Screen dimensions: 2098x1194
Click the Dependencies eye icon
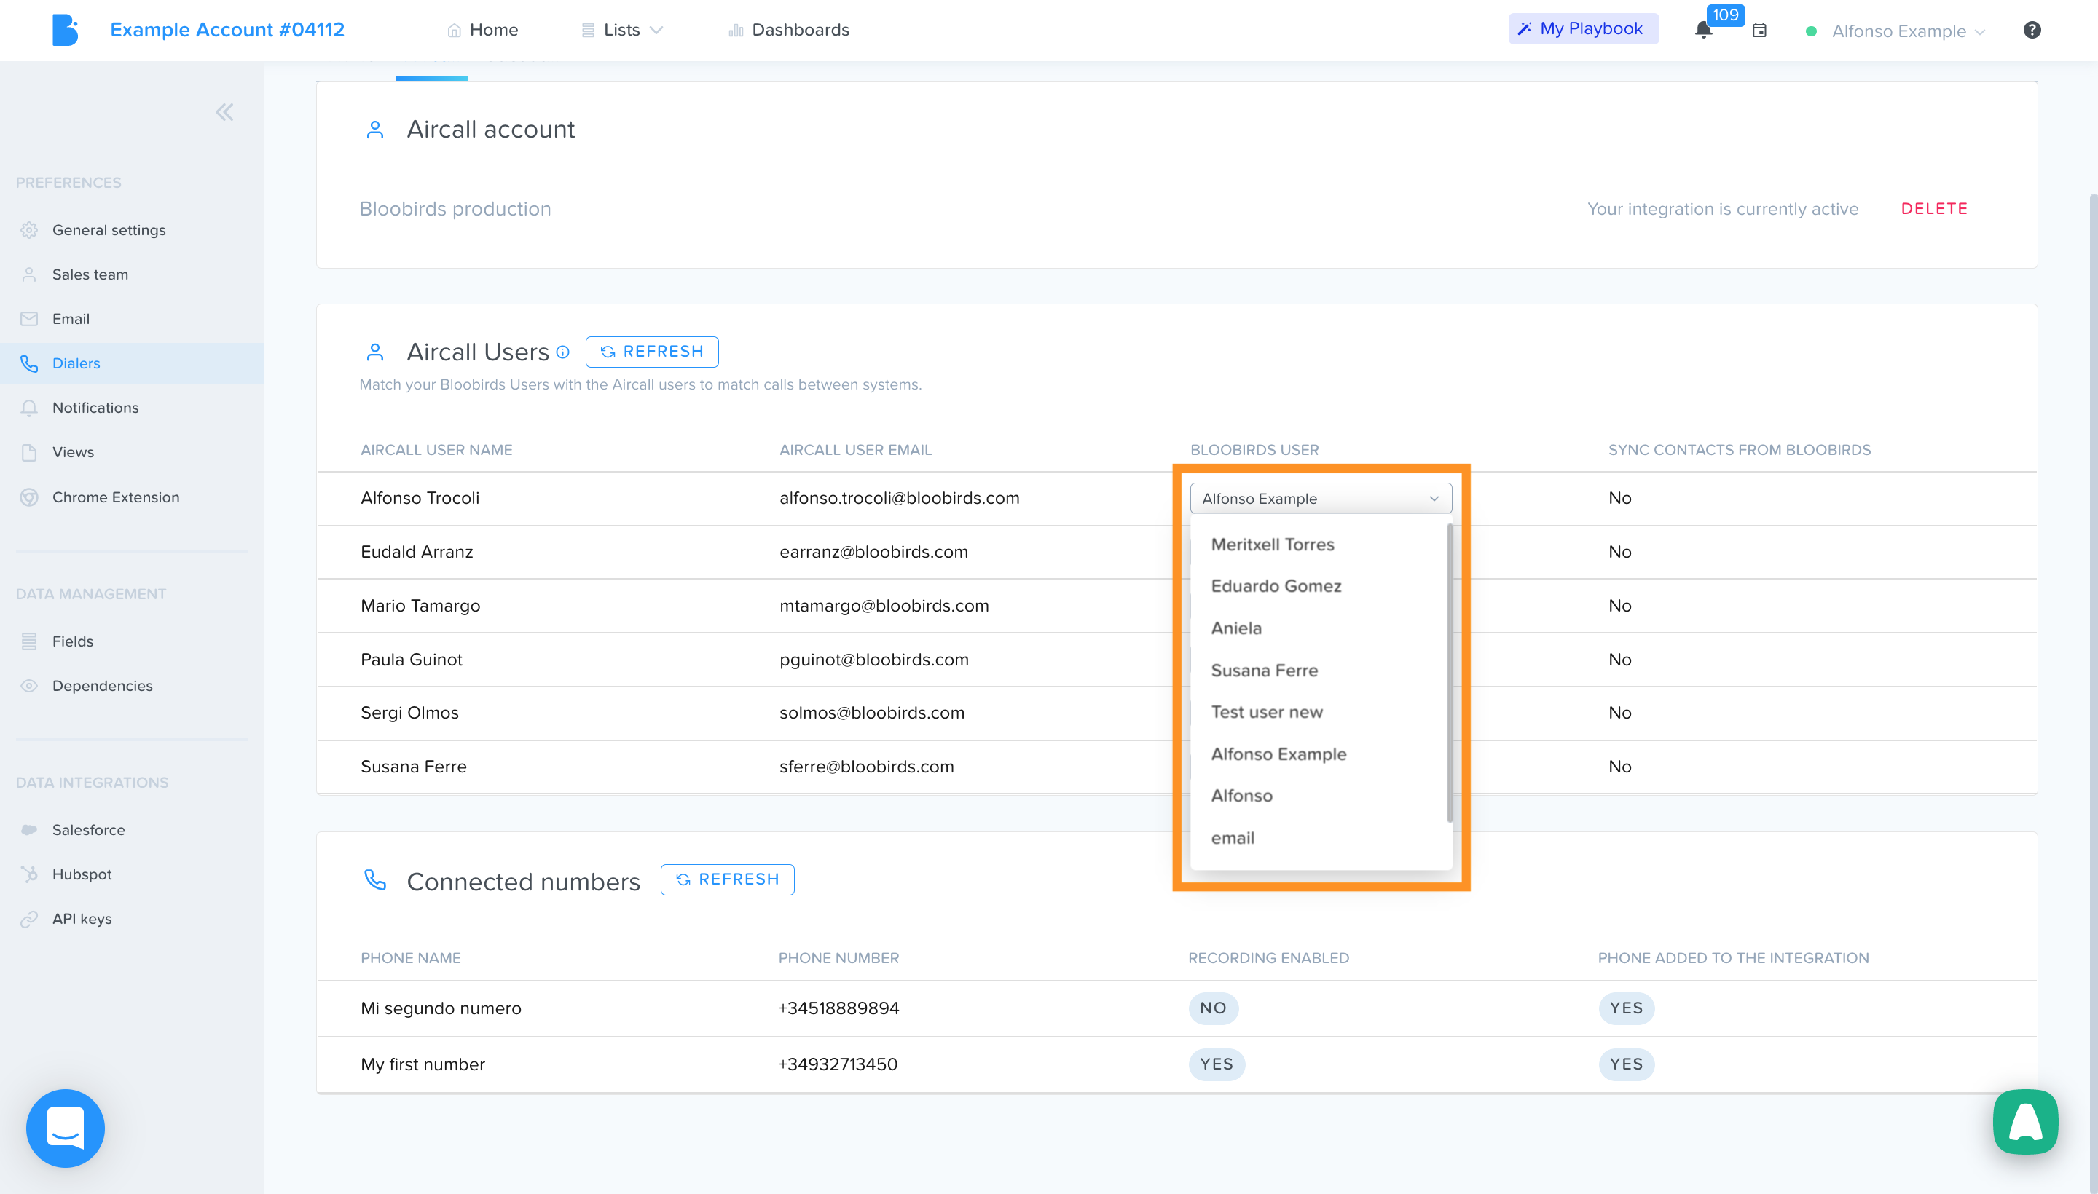click(x=30, y=686)
